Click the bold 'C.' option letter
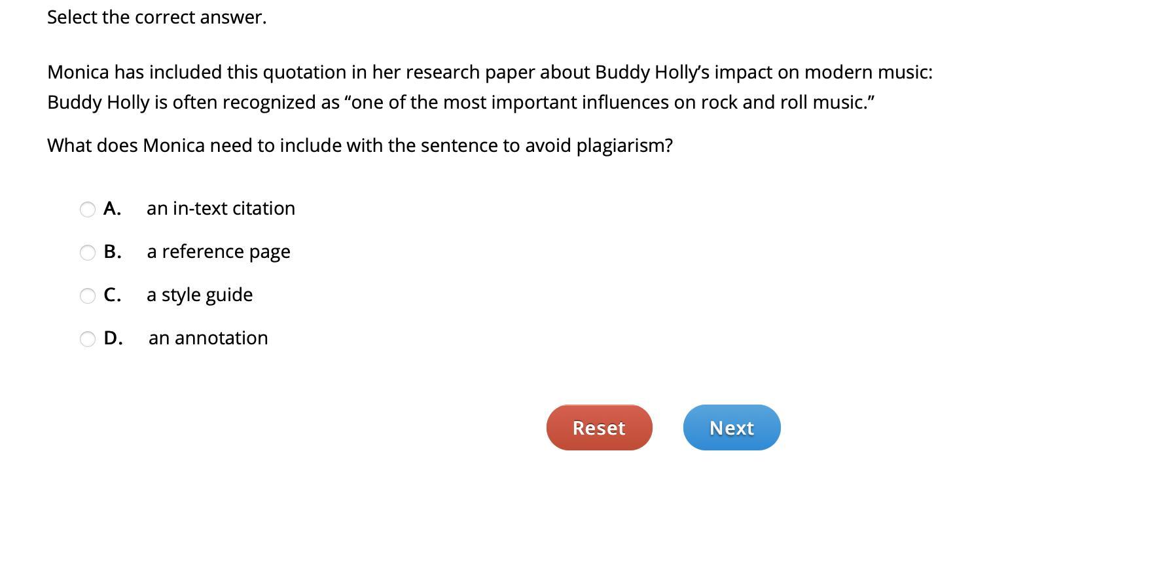Image resolution: width=1152 pixels, height=563 pixels. click(x=113, y=295)
